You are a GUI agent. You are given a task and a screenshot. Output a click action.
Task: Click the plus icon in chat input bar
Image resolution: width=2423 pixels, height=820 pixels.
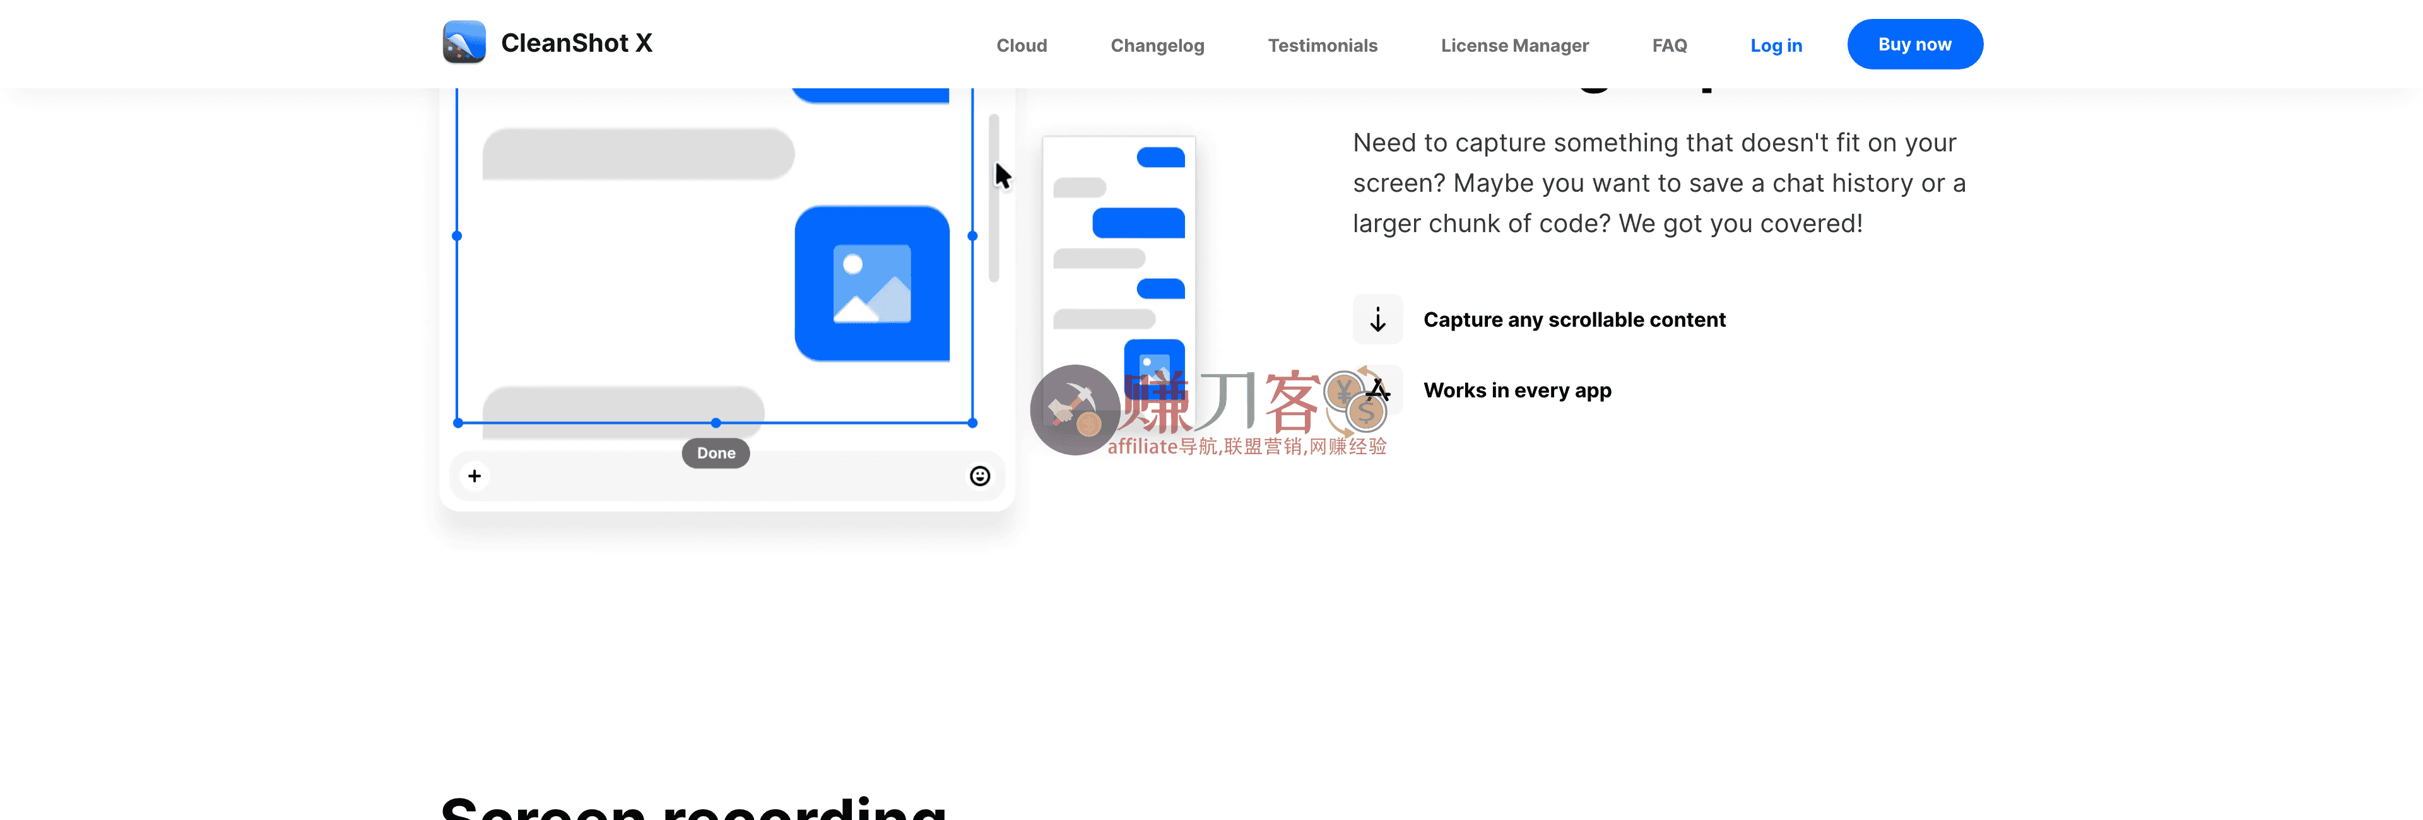click(x=475, y=476)
